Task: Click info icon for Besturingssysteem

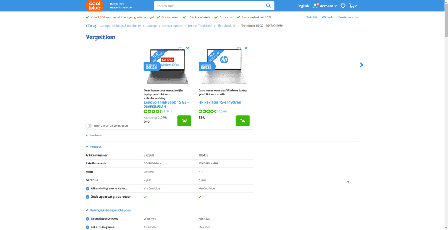Action: click(x=87, y=219)
